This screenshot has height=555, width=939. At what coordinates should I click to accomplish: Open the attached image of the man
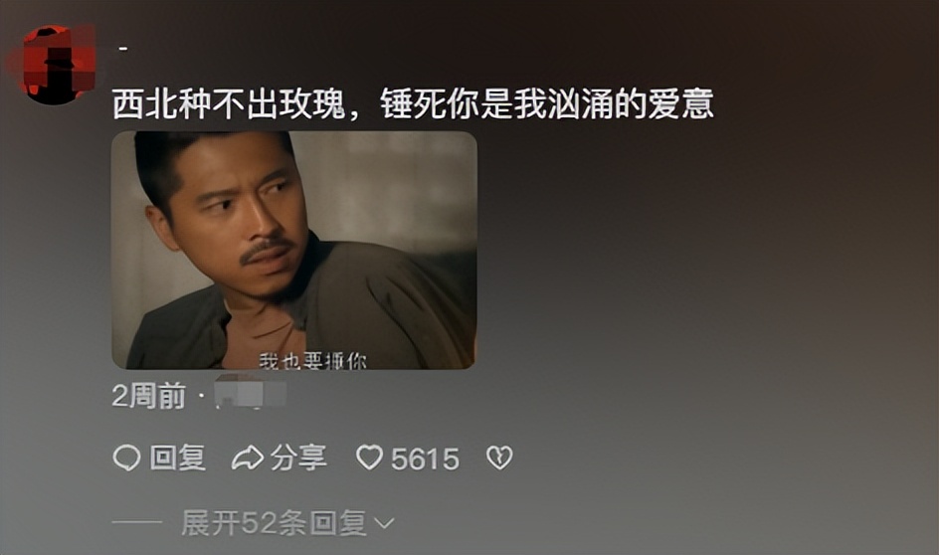(x=294, y=250)
